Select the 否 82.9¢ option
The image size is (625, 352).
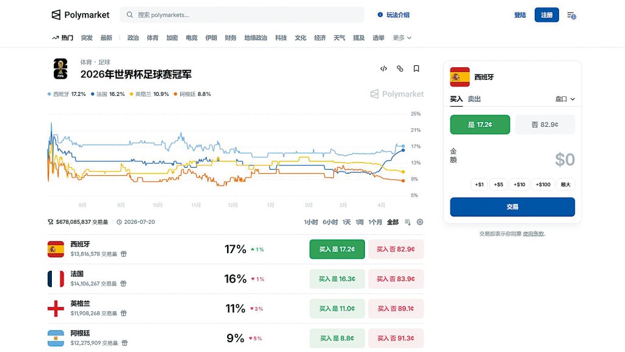pyautogui.click(x=544, y=124)
